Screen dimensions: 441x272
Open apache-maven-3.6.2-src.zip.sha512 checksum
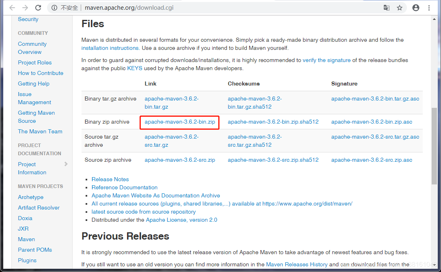pos(273,160)
